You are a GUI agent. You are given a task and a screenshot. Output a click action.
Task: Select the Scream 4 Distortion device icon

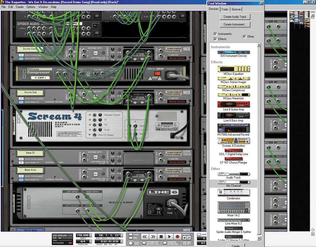pos(233,141)
